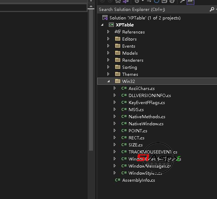Screen dimensions: 217x199
Task: Click the Properties wrench icon in toolbar
Action: coord(182,1)
